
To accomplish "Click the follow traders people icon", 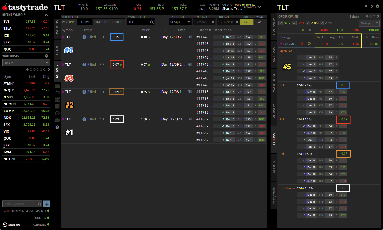I will pyautogui.click(x=57, y=120).
